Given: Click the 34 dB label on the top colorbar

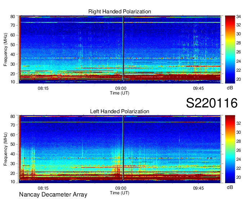Looking at the screenshot, I should pyautogui.click(x=239, y=17).
